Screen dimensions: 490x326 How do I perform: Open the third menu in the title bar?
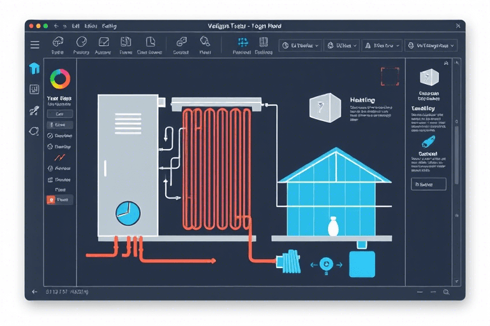(x=108, y=26)
